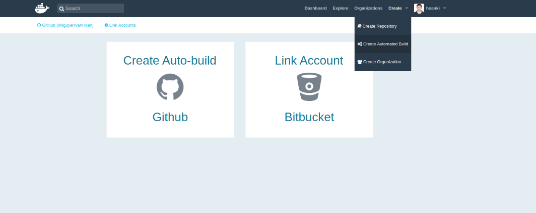This screenshot has height=213, width=536.
Task: Go to Explore
Action: coord(341,8)
